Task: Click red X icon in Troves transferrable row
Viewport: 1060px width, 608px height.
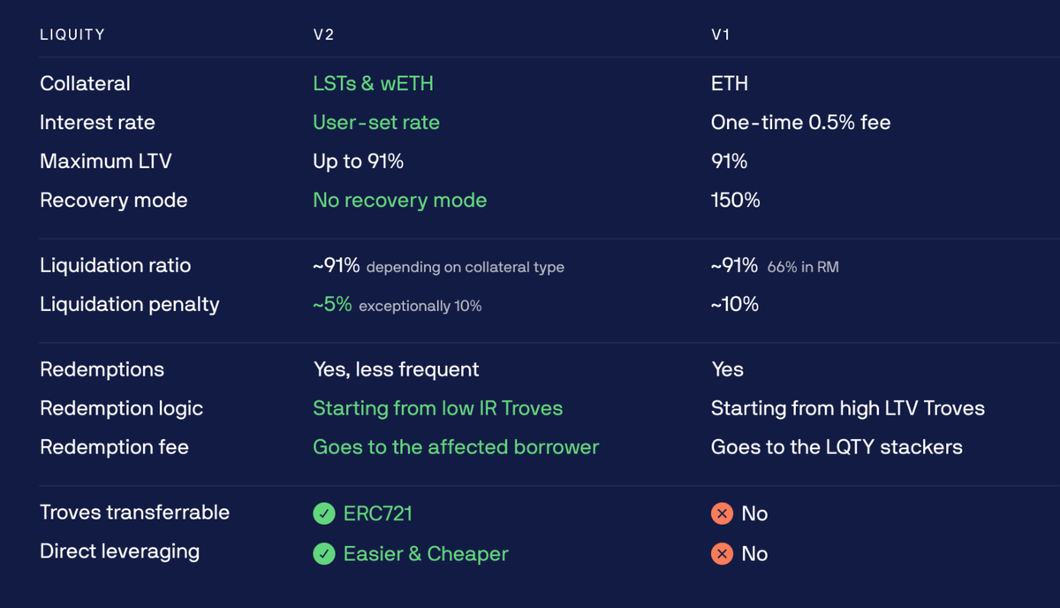Action: coord(722,513)
